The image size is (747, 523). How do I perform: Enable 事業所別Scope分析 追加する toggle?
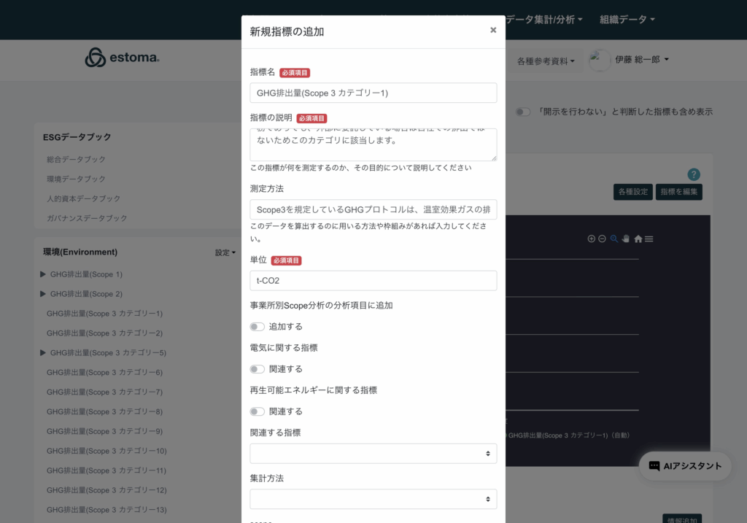(x=257, y=327)
